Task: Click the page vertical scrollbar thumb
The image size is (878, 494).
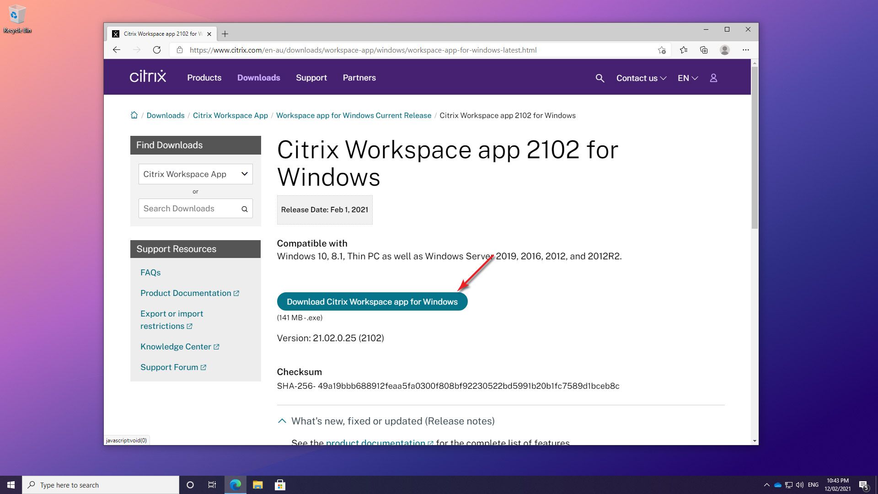Action: (755, 146)
